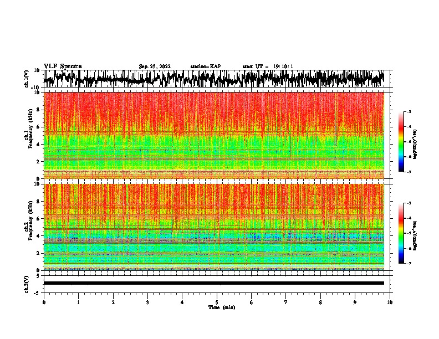This screenshot has height=339, width=439.
Task: Click the 'start UT = 19:10:1' text
Action: [268, 66]
